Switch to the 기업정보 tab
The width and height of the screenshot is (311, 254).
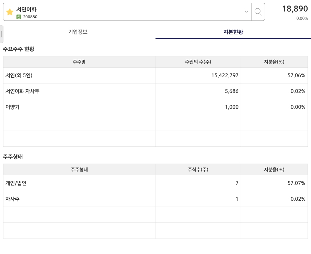click(78, 32)
